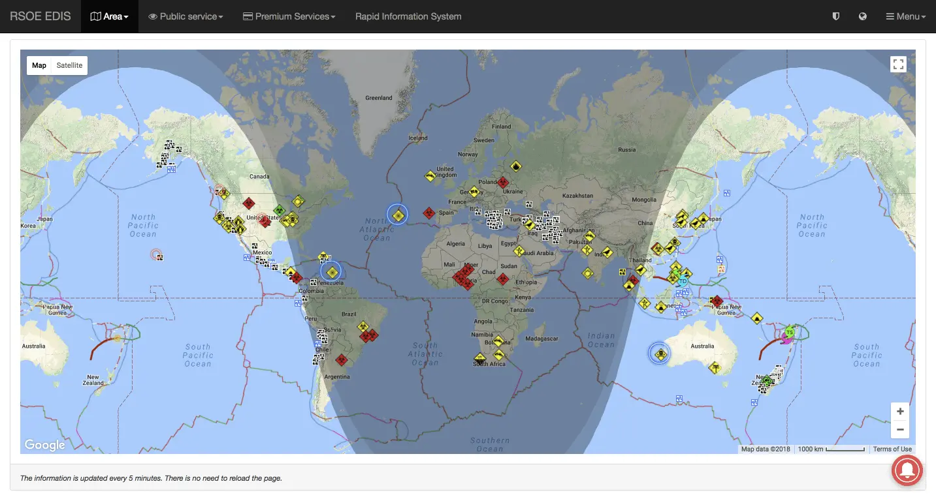The height and width of the screenshot is (499, 936).
Task: Switch to the default Map view
Action: point(39,65)
